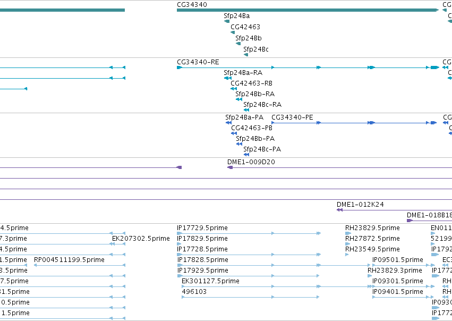
Task: Select EST IP17929.5prime
Action: (203, 271)
